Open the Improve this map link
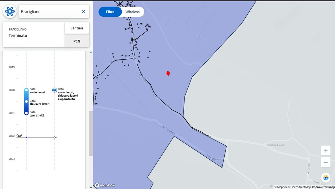This screenshot has width=335, height=189. coord(323,187)
